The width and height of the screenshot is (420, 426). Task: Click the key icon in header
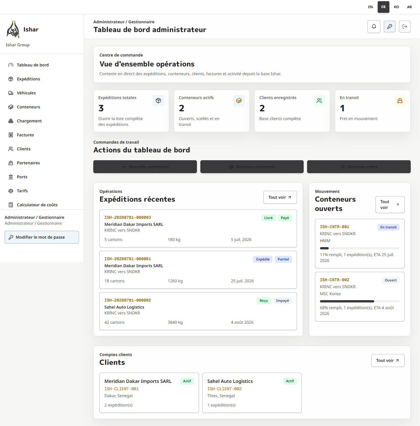[x=390, y=27]
